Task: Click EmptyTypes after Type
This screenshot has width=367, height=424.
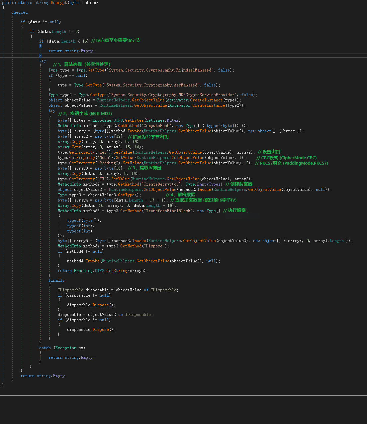Action: pyautogui.click(x=209, y=184)
